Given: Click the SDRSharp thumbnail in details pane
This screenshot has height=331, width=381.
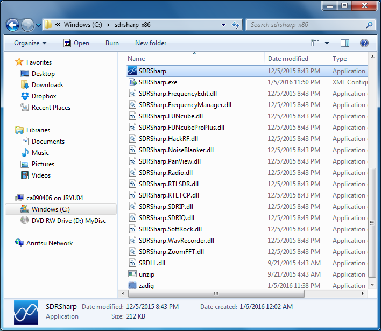Looking at the screenshot, I should point(26,312).
